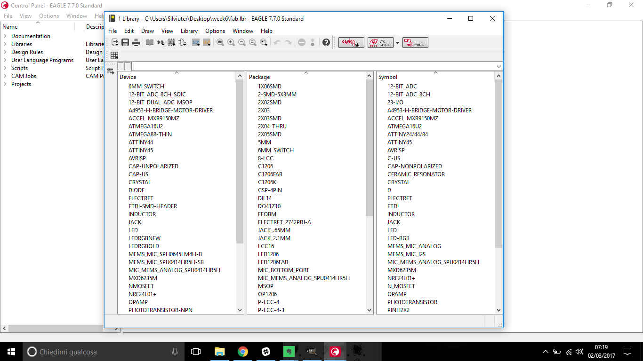Image resolution: width=643 pixels, height=361 pixels.
Task: Click the Task View taskbar icon
Action: click(x=196, y=352)
